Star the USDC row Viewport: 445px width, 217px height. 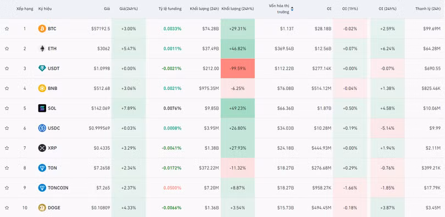7,128
